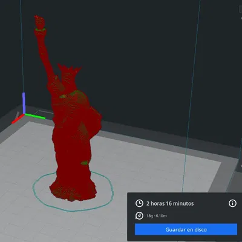
Task: Open the print info details icon
Action: click(232, 203)
